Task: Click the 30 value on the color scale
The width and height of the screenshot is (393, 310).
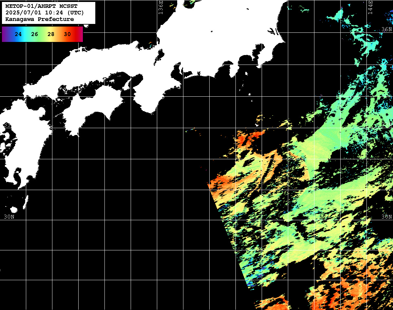Action: [x=67, y=34]
